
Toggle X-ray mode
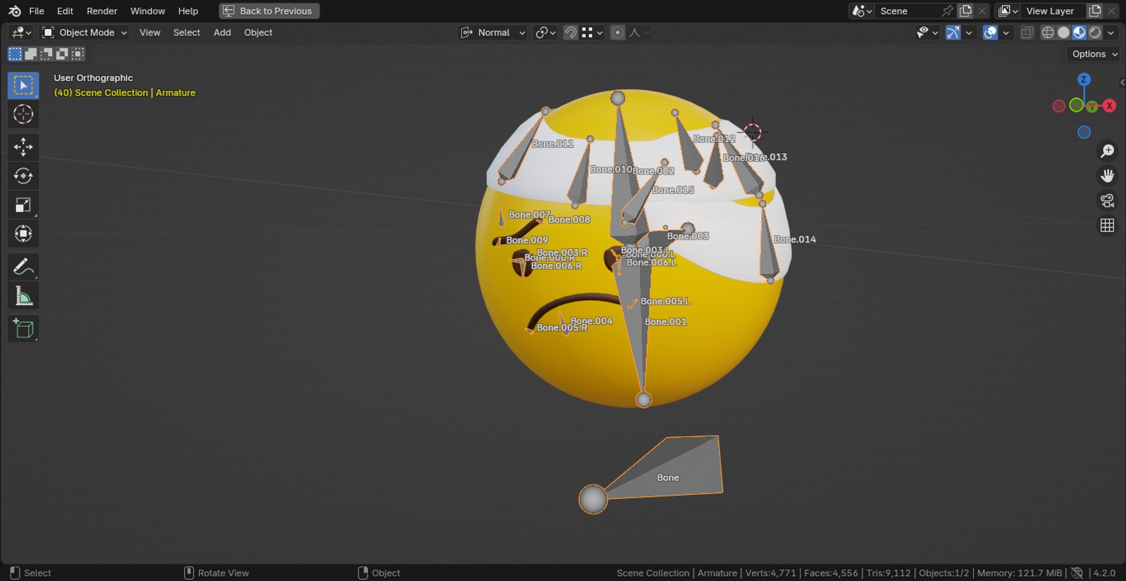pos(1027,33)
